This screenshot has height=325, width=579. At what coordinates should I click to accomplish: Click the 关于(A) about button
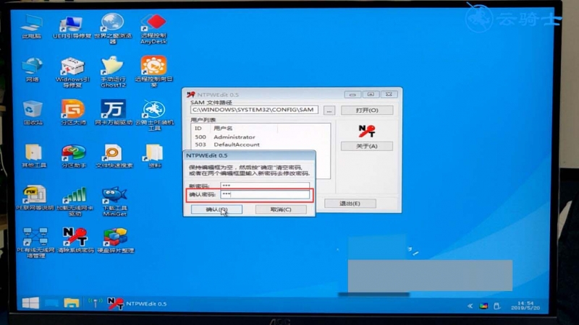[367, 146]
